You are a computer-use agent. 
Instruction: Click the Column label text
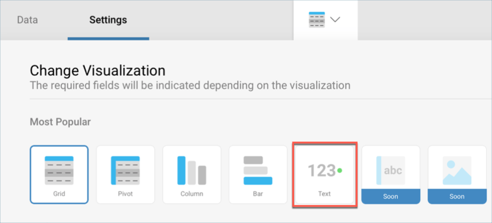(192, 194)
